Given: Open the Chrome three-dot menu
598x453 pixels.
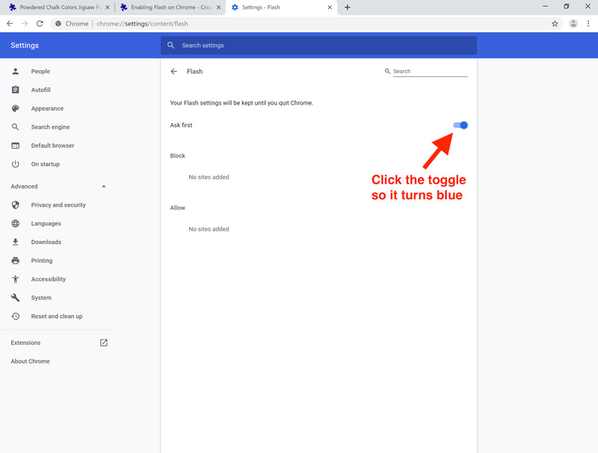Looking at the screenshot, I should (588, 23).
